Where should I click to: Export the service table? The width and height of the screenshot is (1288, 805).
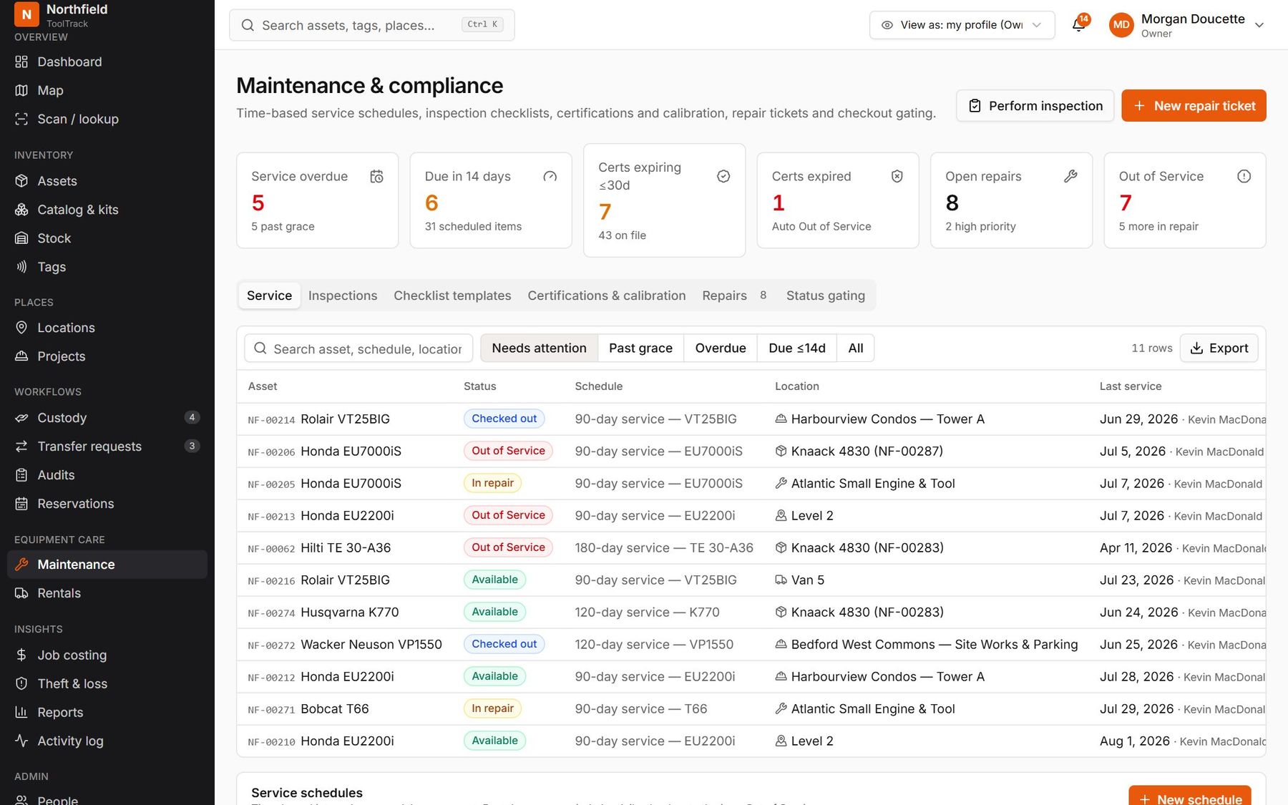click(x=1219, y=348)
